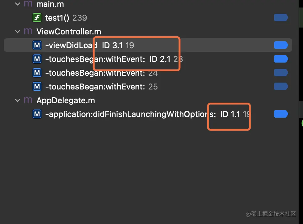Image resolution: width=303 pixels, height=224 pixels.
Task: Collapse the main.m group
Action: 18,4
